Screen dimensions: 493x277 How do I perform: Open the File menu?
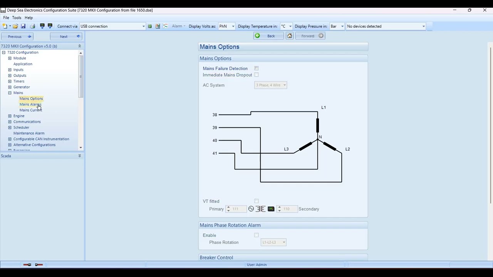click(6, 18)
